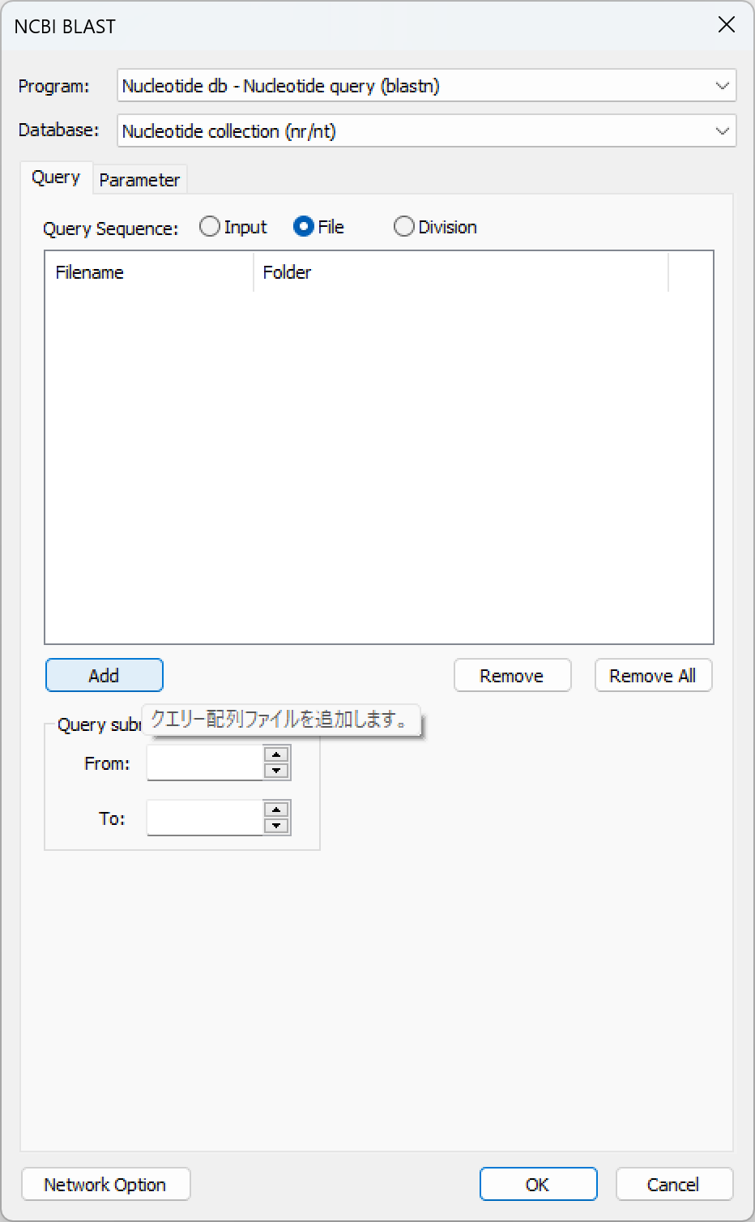Select the File radio button
This screenshot has width=755, height=1222.
(x=319, y=227)
